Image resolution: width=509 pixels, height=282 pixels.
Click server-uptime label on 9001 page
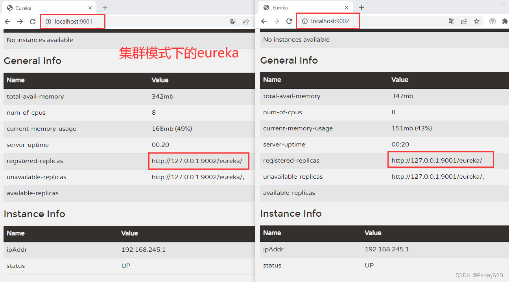(28, 145)
